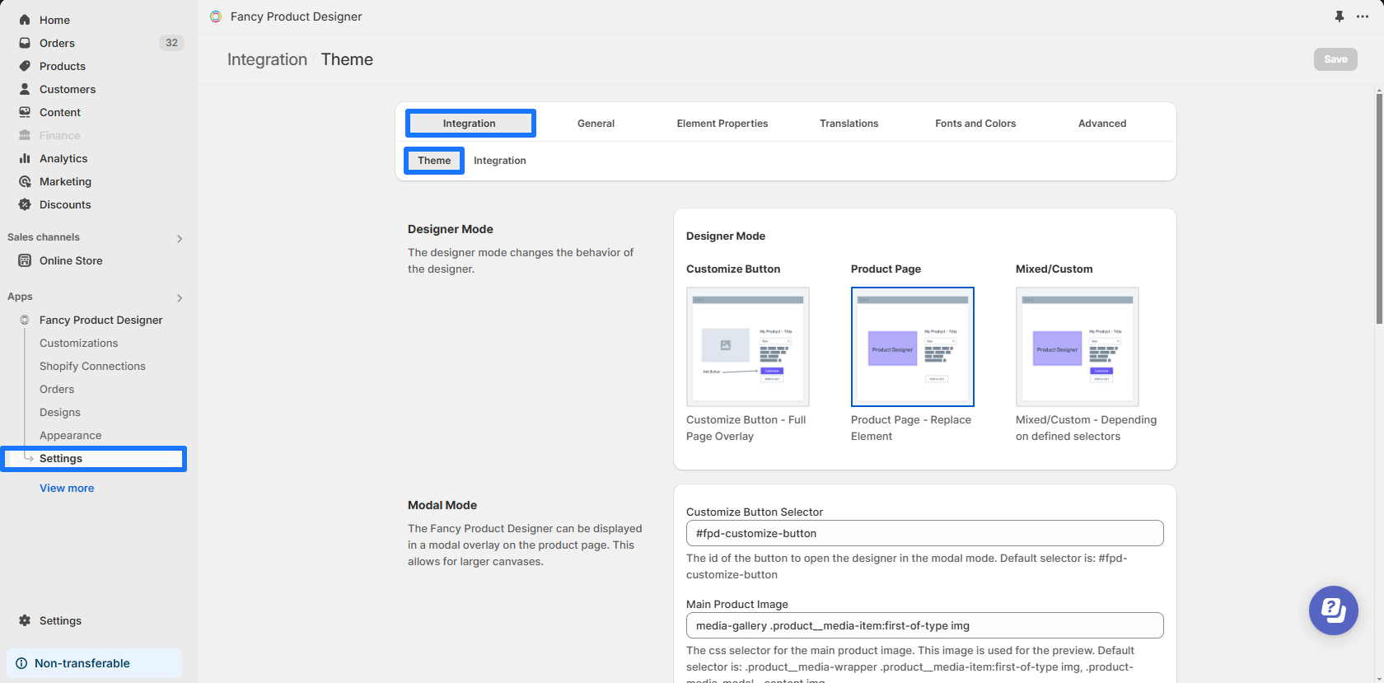Expand the Apps section chevron
The width and height of the screenshot is (1384, 683).
tap(180, 297)
